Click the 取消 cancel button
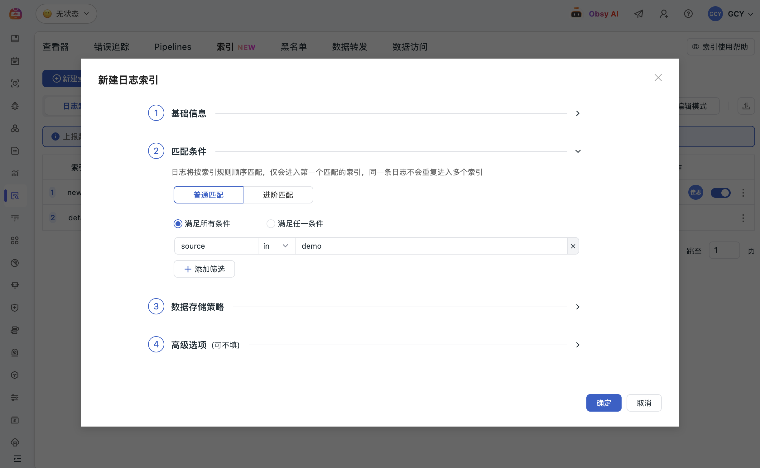 coord(644,403)
